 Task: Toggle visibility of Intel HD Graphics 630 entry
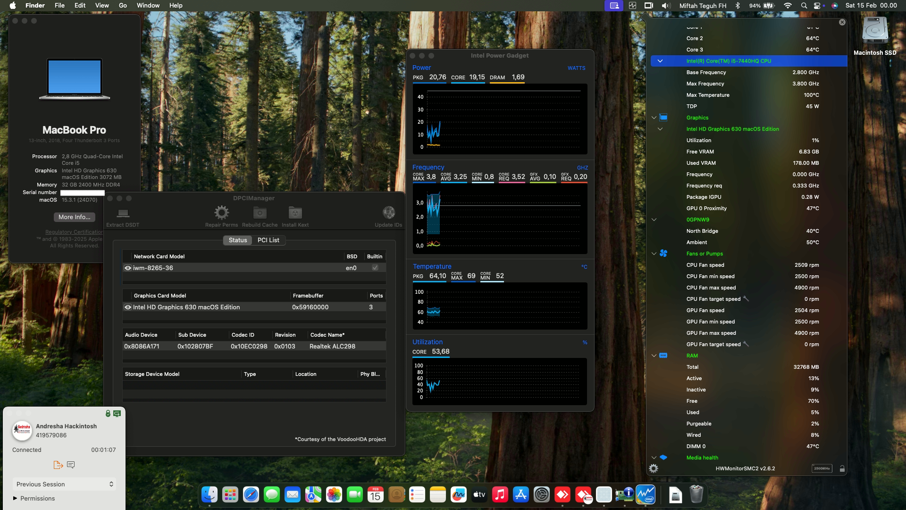pyautogui.click(x=127, y=307)
